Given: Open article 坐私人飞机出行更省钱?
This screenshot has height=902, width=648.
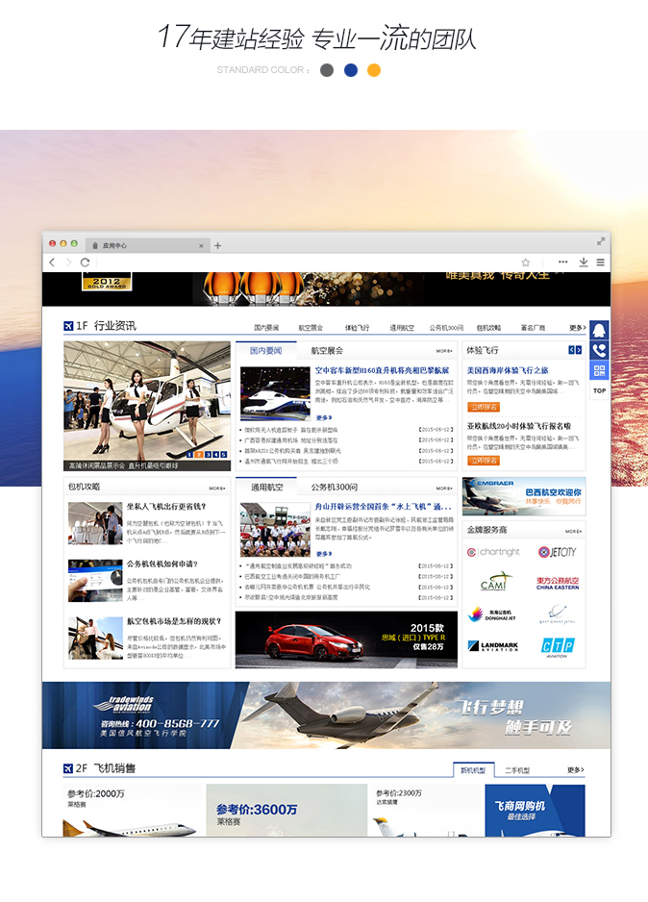Looking at the screenshot, I should pos(166,507).
